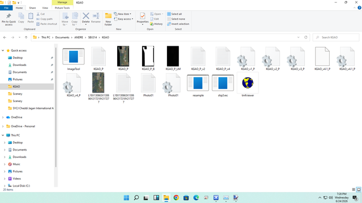Click Pin to Quick access icon
362x203 pixels.
9,19
